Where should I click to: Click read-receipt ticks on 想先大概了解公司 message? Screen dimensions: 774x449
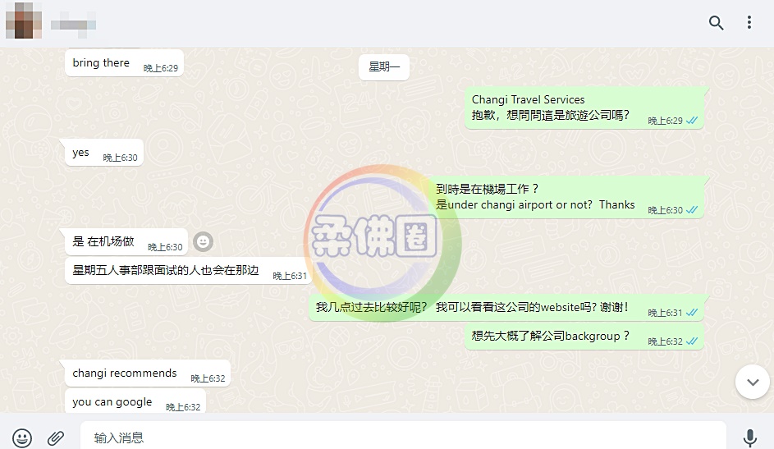point(692,341)
